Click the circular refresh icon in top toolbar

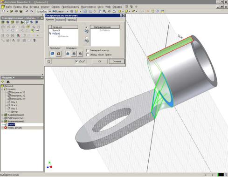153,11
